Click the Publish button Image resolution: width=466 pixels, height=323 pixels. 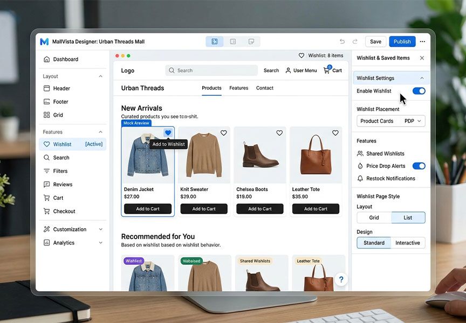(x=402, y=41)
